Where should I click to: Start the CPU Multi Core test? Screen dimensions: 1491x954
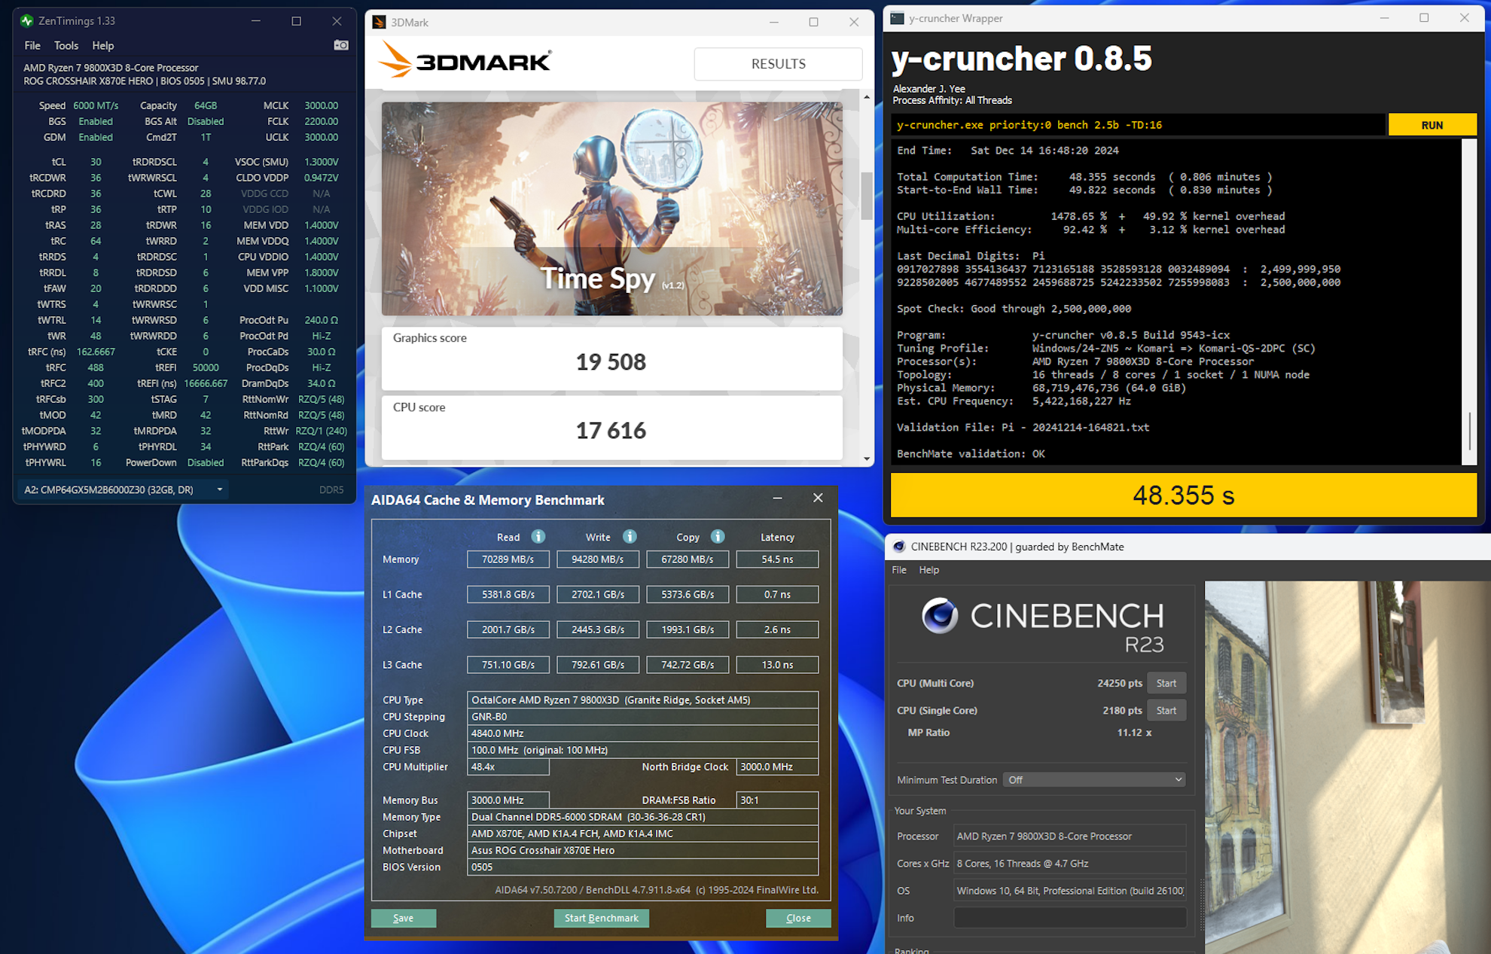click(1166, 683)
